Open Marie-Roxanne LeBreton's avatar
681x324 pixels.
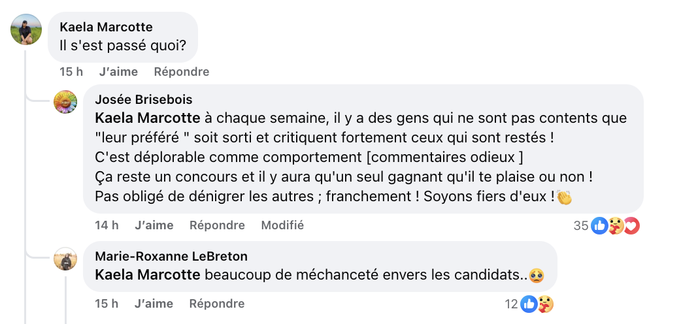[x=65, y=259]
